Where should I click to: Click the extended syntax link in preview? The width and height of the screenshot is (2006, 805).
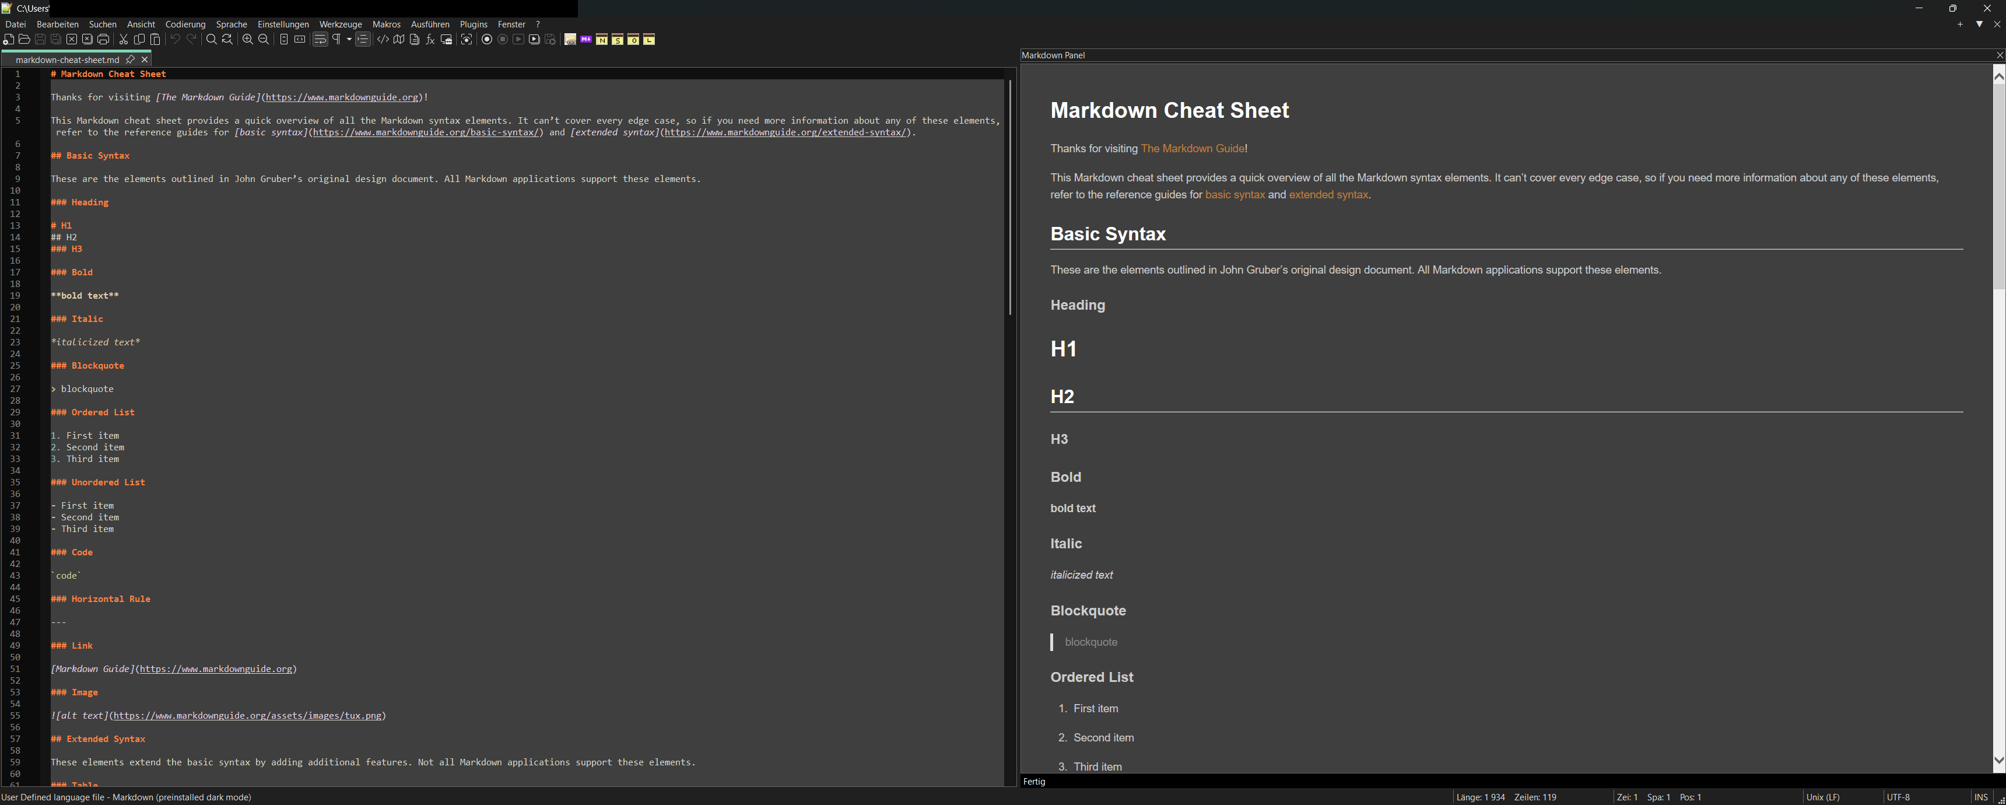click(x=1328, y=195)
